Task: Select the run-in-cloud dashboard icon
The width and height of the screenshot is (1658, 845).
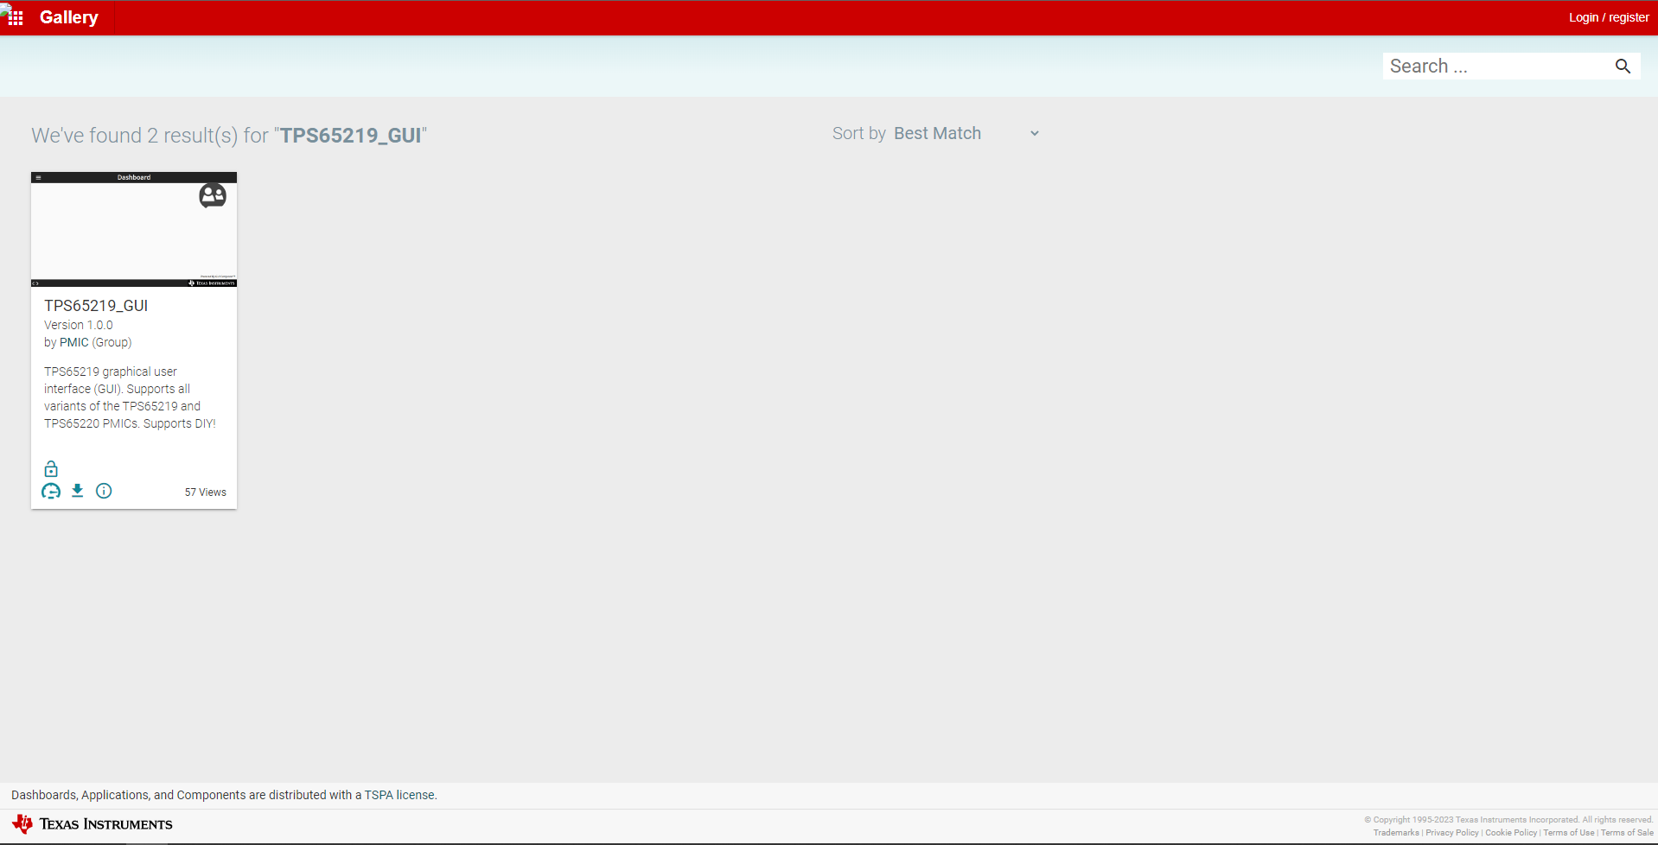Action: [50, 490]
